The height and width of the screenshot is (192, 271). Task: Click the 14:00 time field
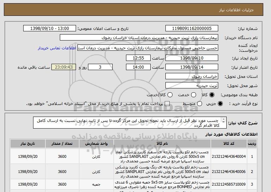pos(138,67)
